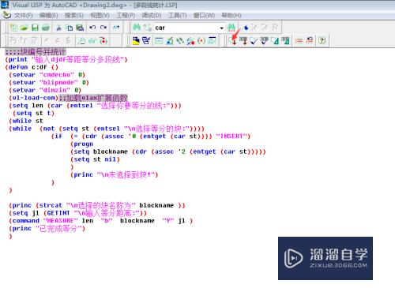
Task: Load active edit window
Action: (x=232, y=41)
